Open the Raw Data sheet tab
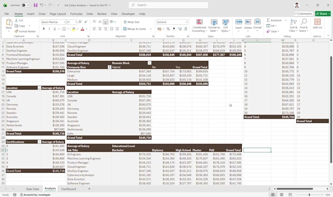This screenshot has height=197, width=333. tap(32, 189)
